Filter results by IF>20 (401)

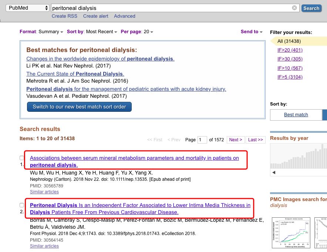290,50
